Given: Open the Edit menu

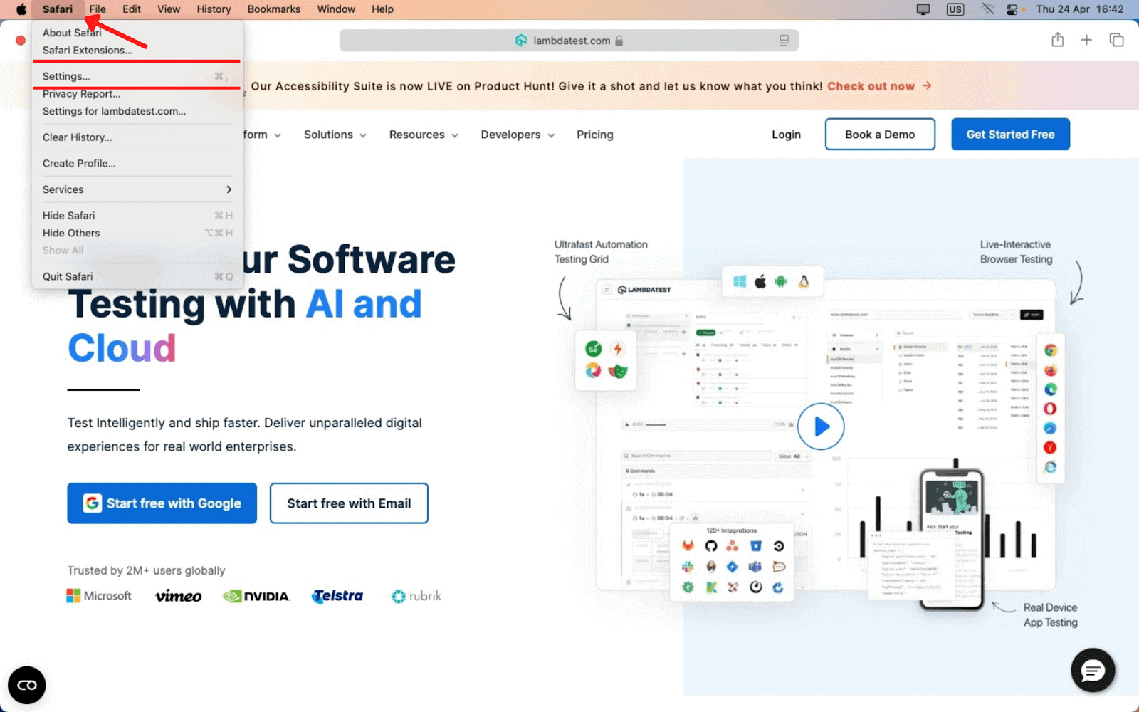Looking at the screenshot, I should pos(132,9).
